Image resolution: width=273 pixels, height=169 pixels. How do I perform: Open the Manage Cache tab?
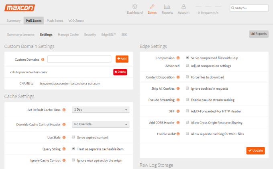68,35
